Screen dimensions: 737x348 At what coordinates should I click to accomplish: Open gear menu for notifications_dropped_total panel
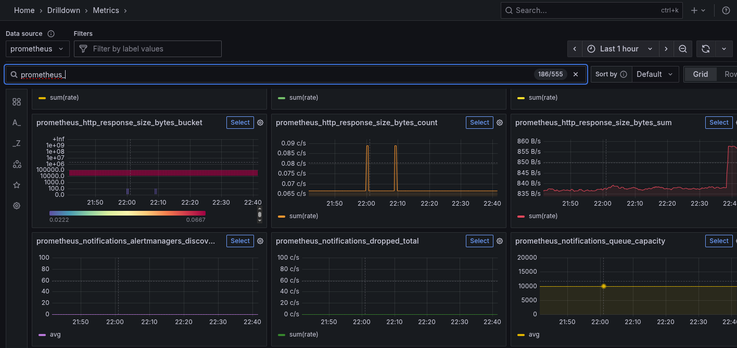pyautogui.click(x=500, y=241)
